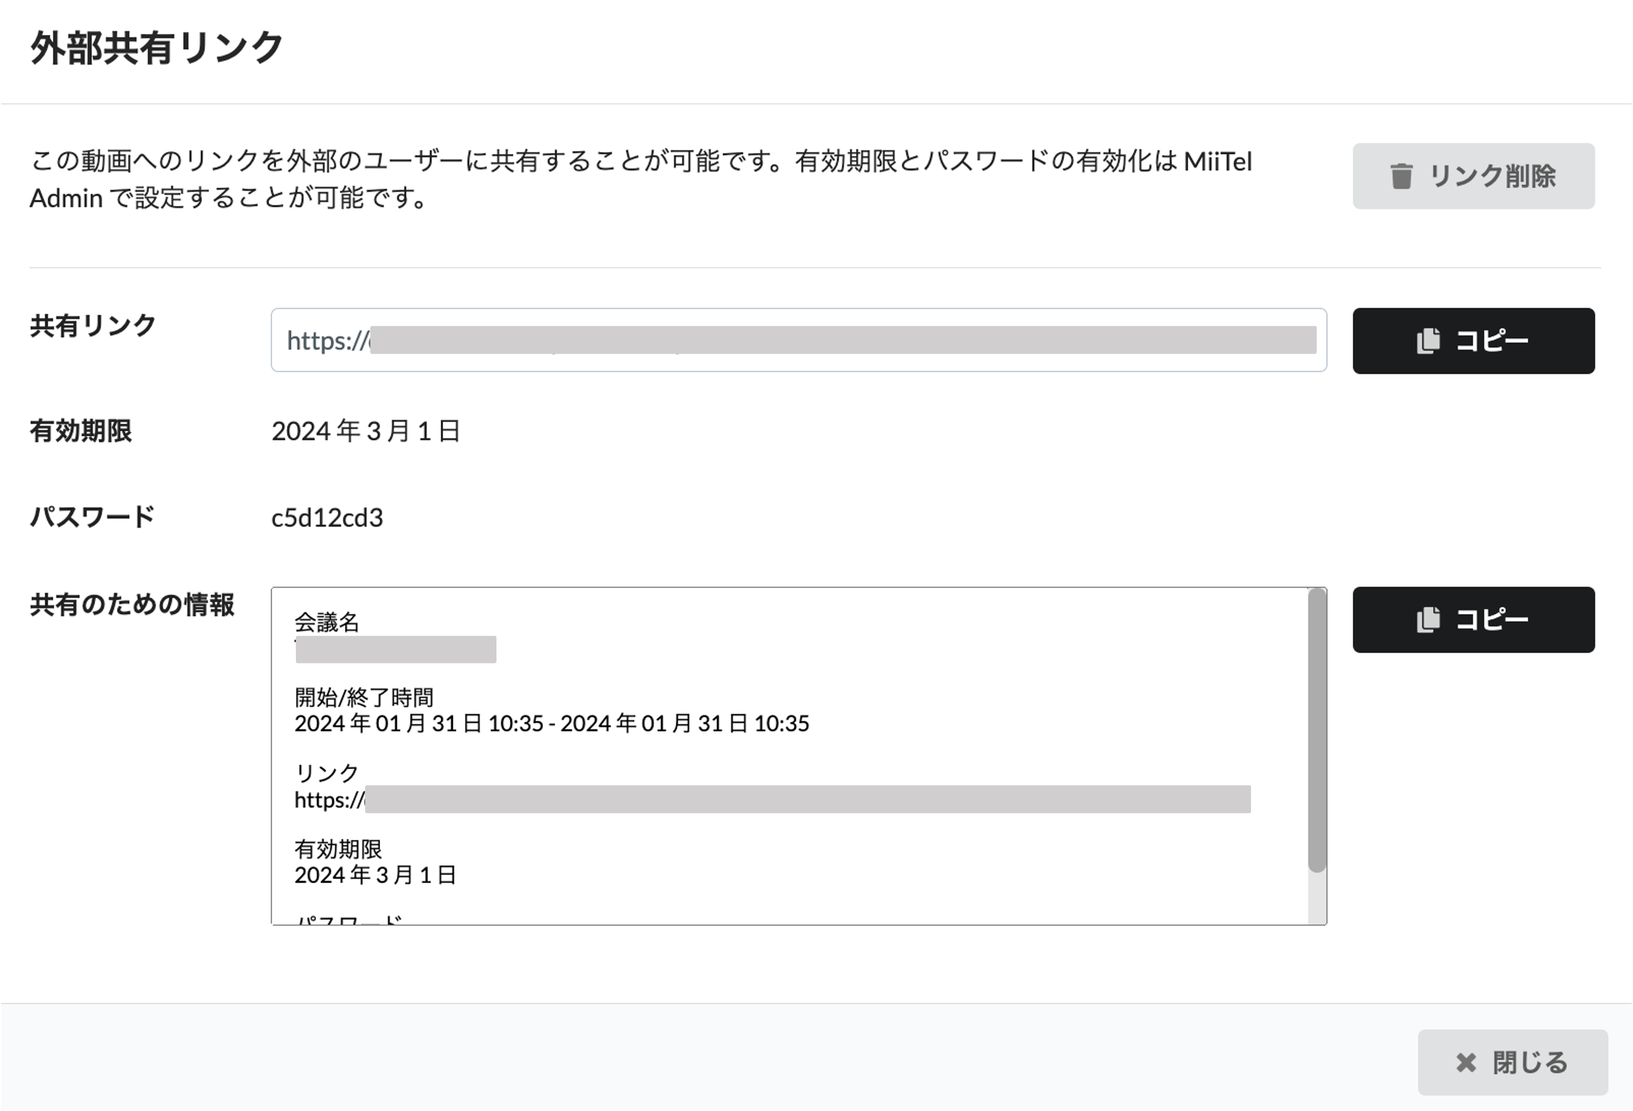Click the https link under リンク in textarea
Screen dimensions: 1633x1111
pos(772,800)
